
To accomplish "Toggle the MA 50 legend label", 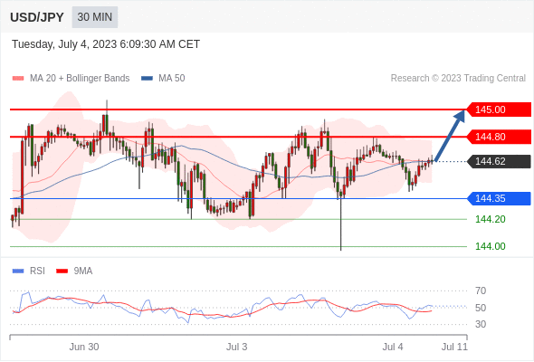I will 172,79.
